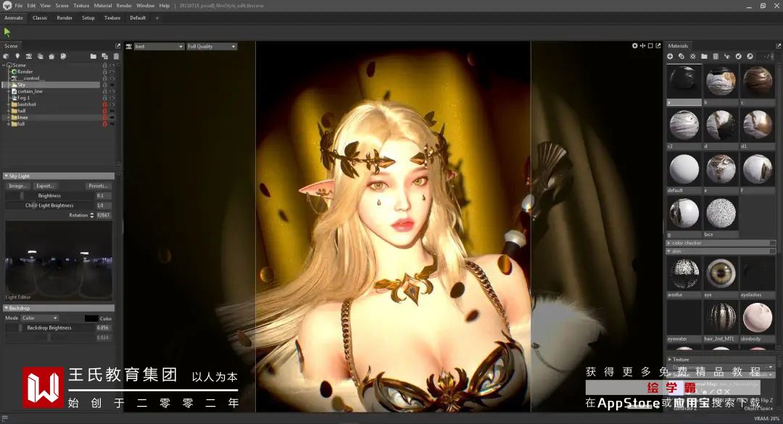Open the viewport camera selection dropdown
Screen dimensions: 783x424
click(x=159, y=46)
